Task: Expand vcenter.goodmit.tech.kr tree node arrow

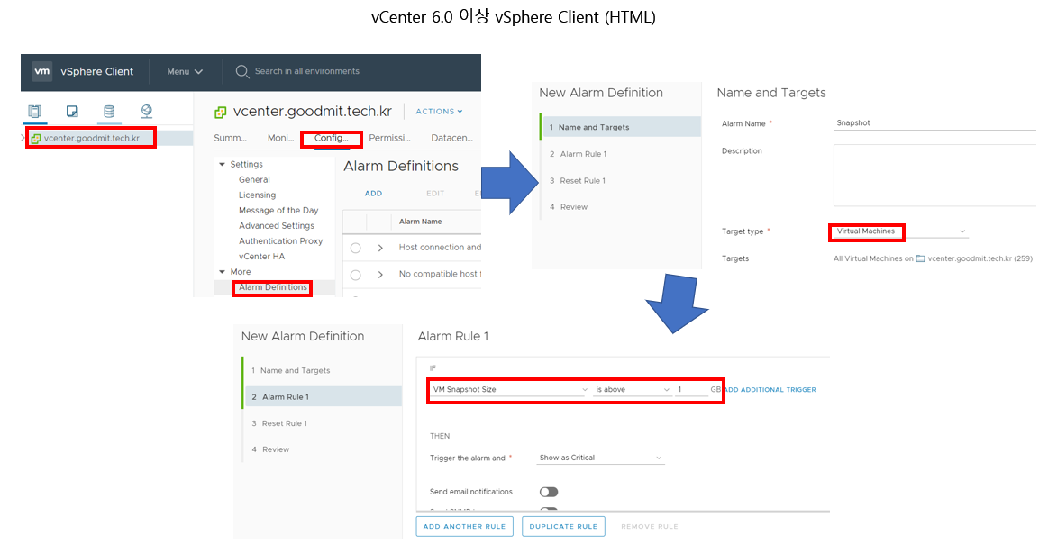Action: (x=23, y=139)
